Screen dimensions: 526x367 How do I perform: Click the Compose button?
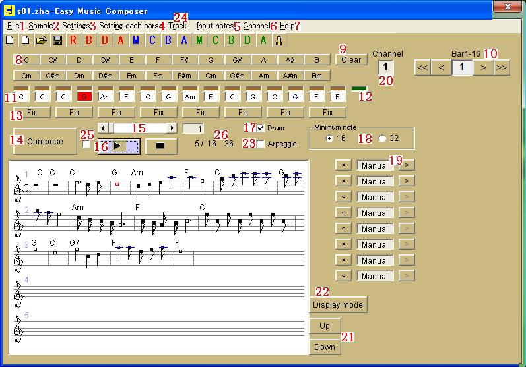tap(45, 141)
